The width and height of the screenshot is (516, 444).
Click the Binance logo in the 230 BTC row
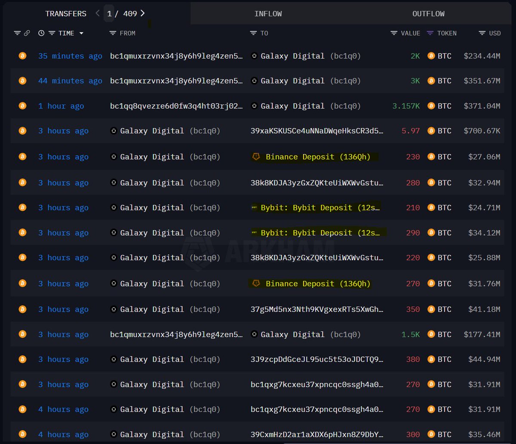pos(256,157)
